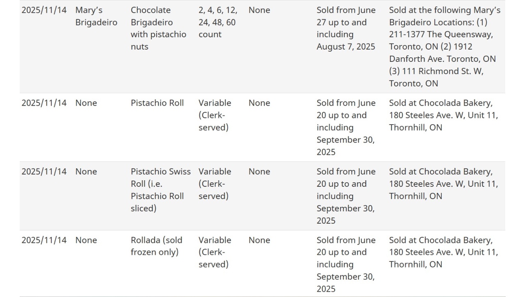Click the Rollada row Chocolada Bakery address

[x=443, y=252]
